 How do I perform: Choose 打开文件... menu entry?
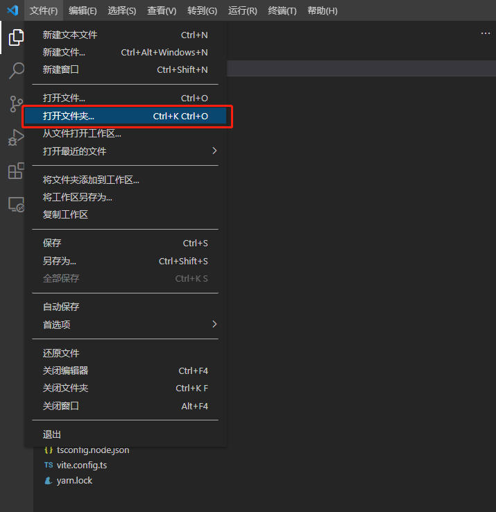pos(126,98)
